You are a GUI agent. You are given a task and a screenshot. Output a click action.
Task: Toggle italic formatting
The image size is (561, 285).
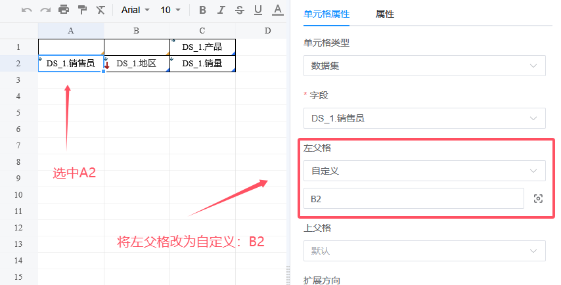point(221,10)
